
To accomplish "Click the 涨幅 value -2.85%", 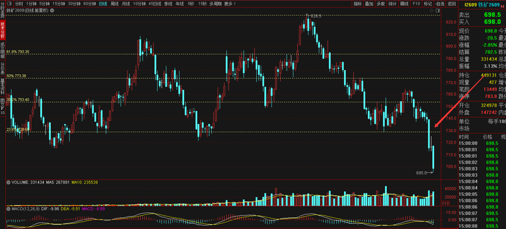I will [490, 45].
